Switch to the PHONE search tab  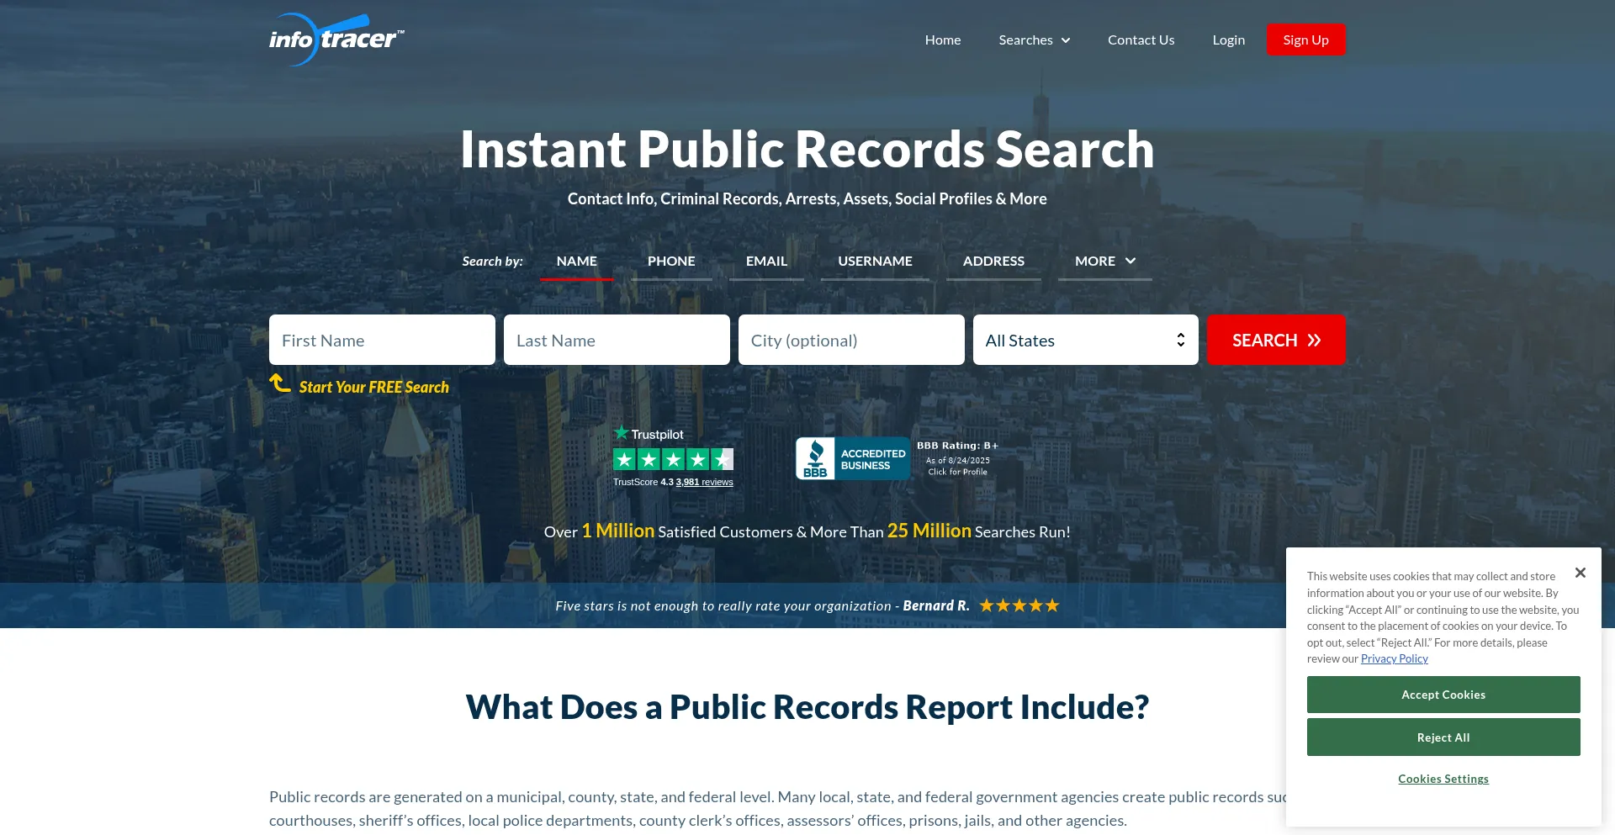[671, 261]
